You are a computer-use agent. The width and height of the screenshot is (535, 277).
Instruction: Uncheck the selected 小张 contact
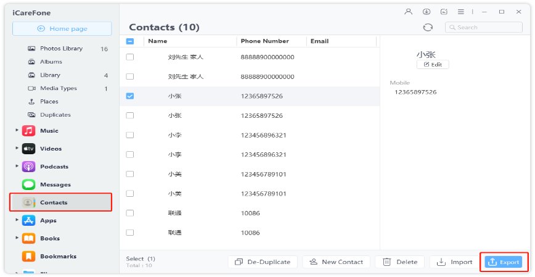[130, 96]
